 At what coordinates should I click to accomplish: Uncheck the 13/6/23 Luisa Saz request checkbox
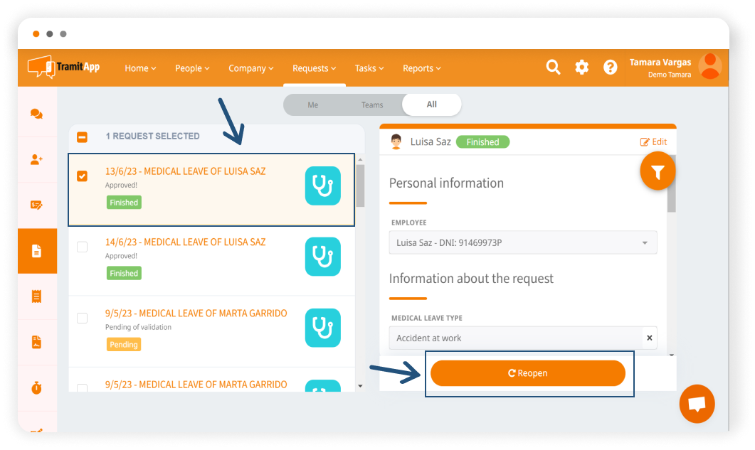tap(83, 176)
